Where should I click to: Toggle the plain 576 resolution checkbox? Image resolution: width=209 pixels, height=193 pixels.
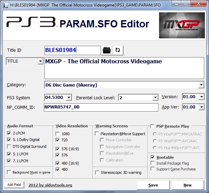(57, 155)
